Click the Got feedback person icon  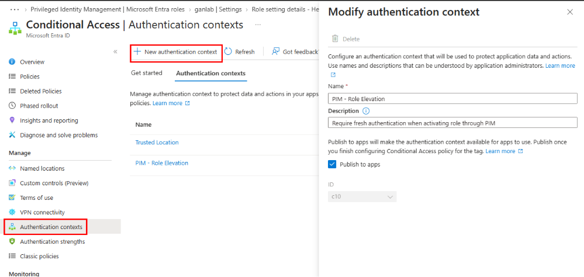point(275,51)
